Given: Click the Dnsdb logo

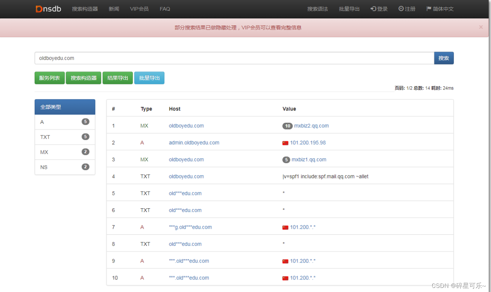Looking at the screenshot, I should point(48,9).
